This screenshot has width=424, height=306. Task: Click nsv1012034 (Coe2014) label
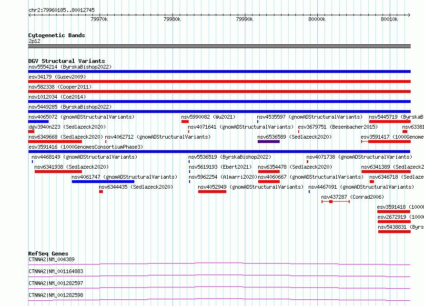[57, 97]
